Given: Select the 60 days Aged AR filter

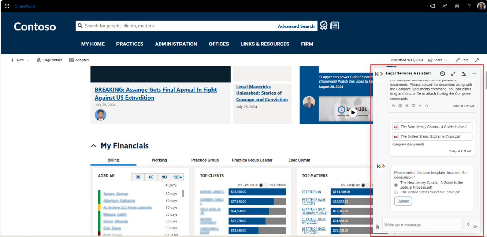Looking at the screenshot, I should [x=151, y=177].
